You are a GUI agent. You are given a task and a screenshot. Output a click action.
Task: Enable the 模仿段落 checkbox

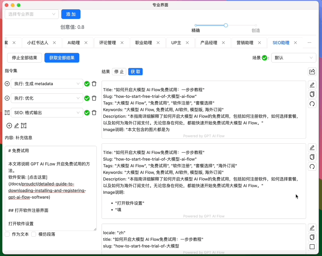click(34, 234)
